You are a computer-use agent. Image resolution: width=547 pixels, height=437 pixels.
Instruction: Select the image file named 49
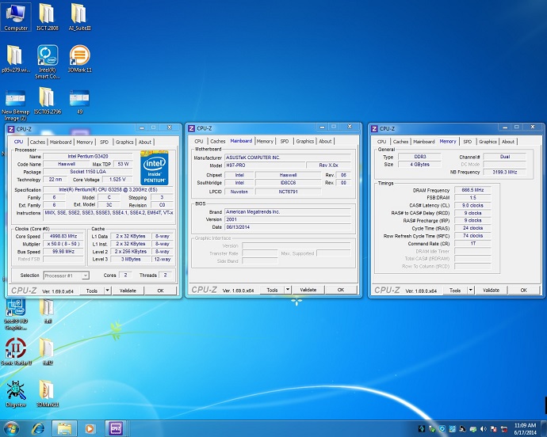[79, 101]
